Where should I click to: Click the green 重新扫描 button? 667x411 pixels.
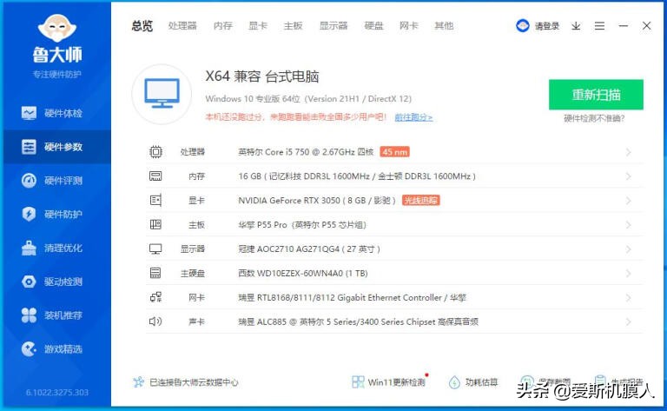point(596,95)
